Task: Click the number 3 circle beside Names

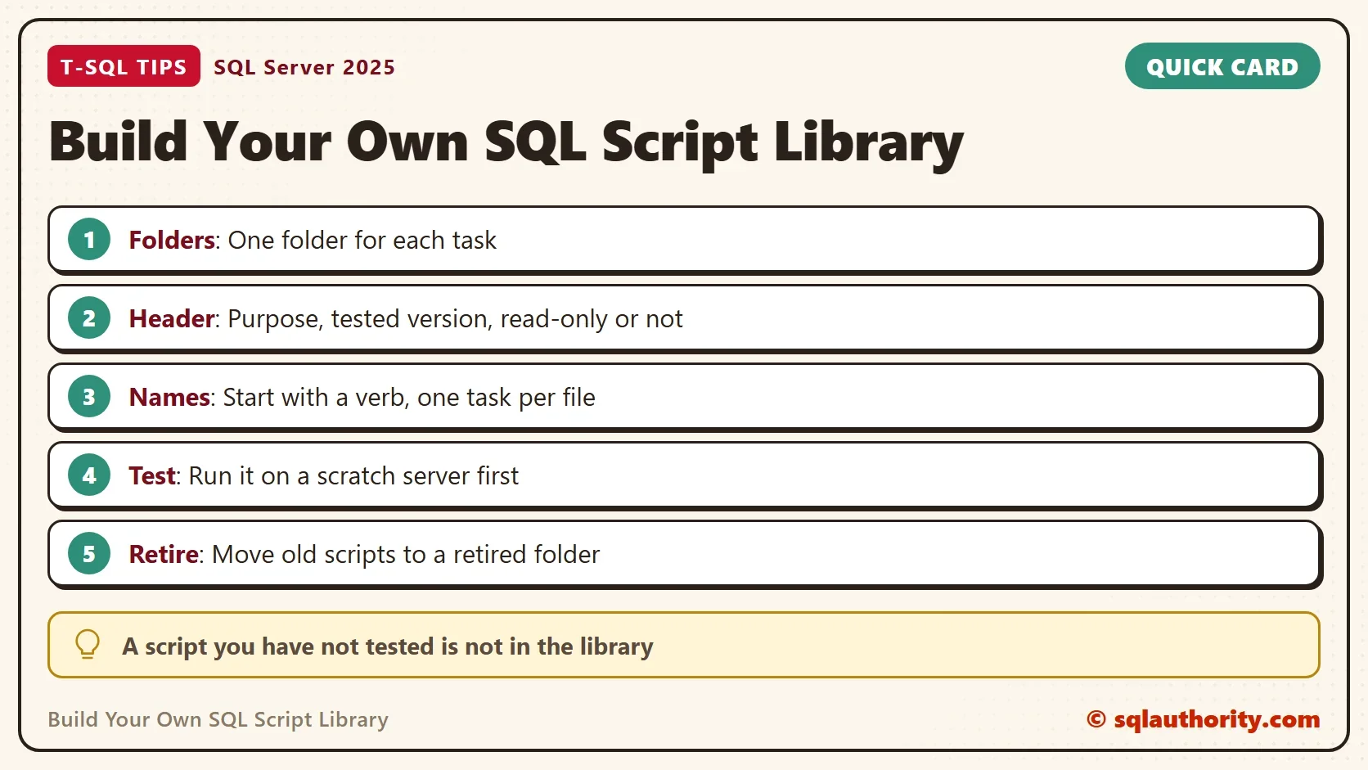Action: click(89, 397)
